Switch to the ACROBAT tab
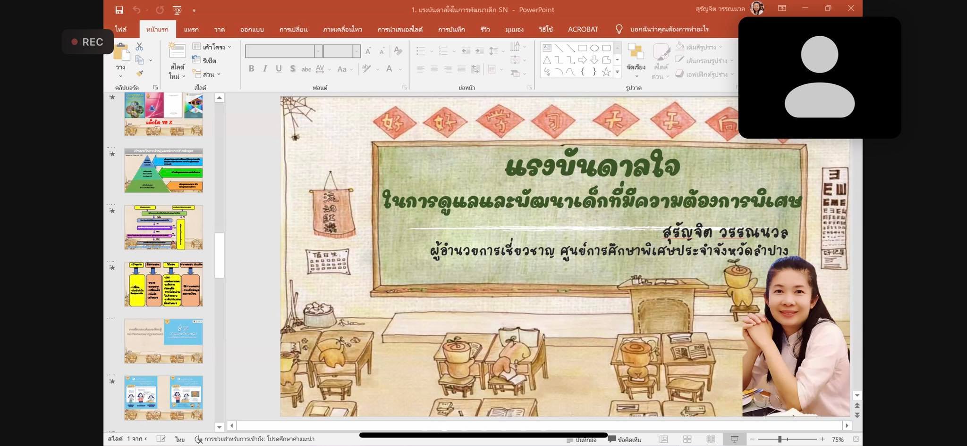The width and height of the screenshot is (967, 446). [583, 29]
